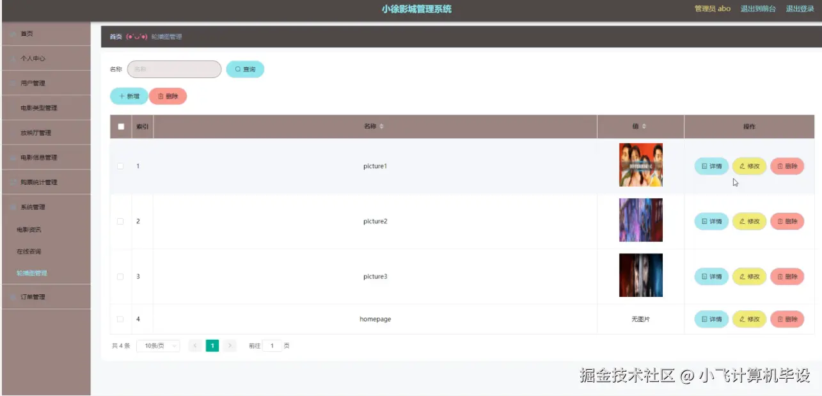Click picture2 thumbnail image
This screenshot has width=822, height=396.
point(641,220)
